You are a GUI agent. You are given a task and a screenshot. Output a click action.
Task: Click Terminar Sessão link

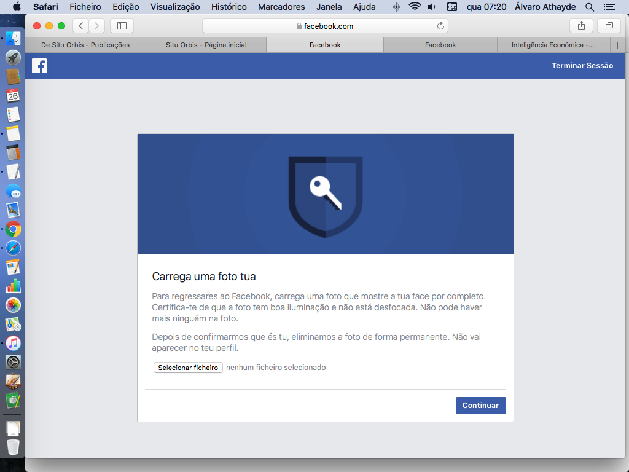pyautogui.click(x=582, y=66)
